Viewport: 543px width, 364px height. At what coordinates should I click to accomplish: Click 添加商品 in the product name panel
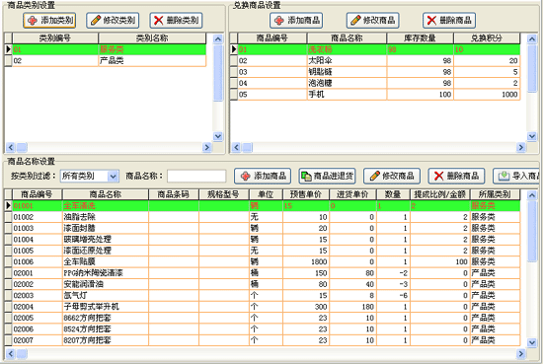tap(263, 177)
